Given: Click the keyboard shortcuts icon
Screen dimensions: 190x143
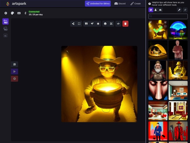Looking at the screenshot, I should coord(19,13).
